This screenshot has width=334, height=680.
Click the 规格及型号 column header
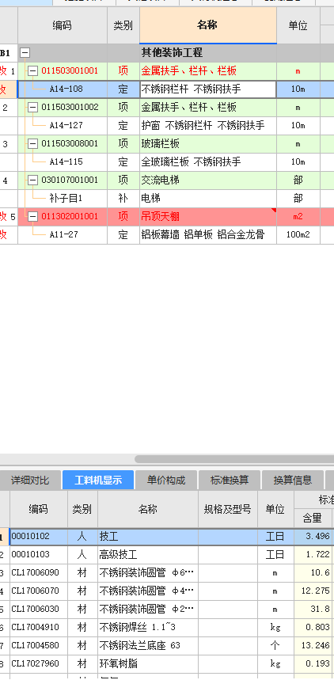click(228, 509)
